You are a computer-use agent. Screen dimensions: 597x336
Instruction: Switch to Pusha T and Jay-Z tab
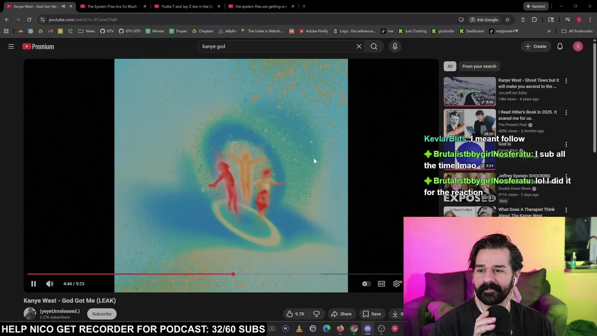coord(187,7)
